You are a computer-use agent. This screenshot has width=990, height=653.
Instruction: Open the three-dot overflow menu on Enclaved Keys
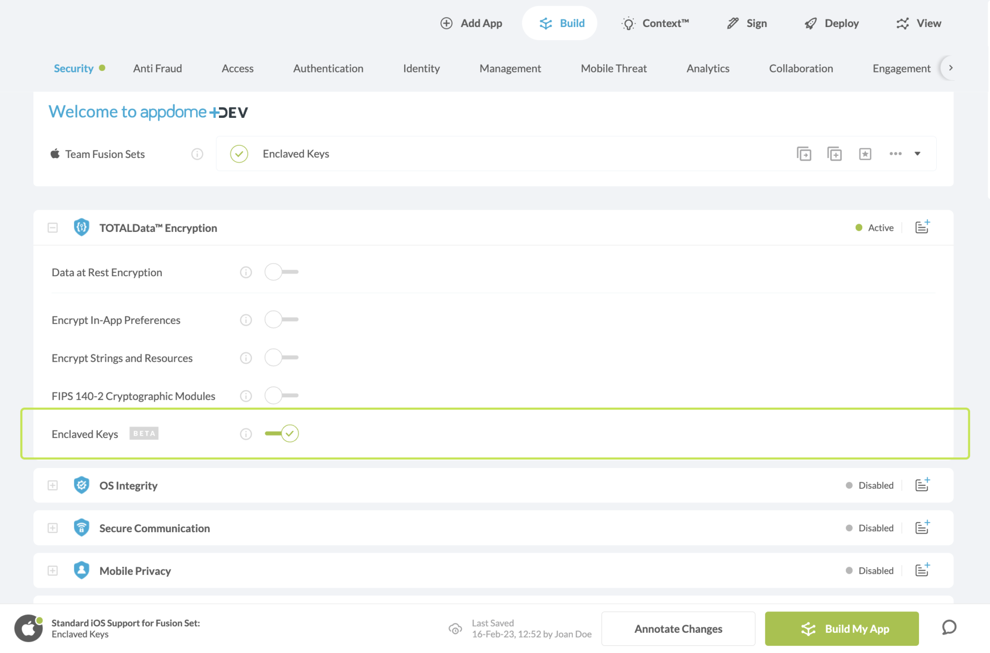tap(895, 154)
